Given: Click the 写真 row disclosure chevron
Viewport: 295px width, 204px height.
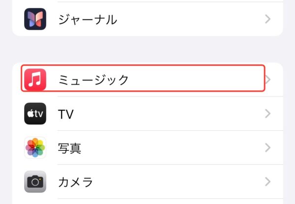Looking at the screenshot, I should click(268, 147).
